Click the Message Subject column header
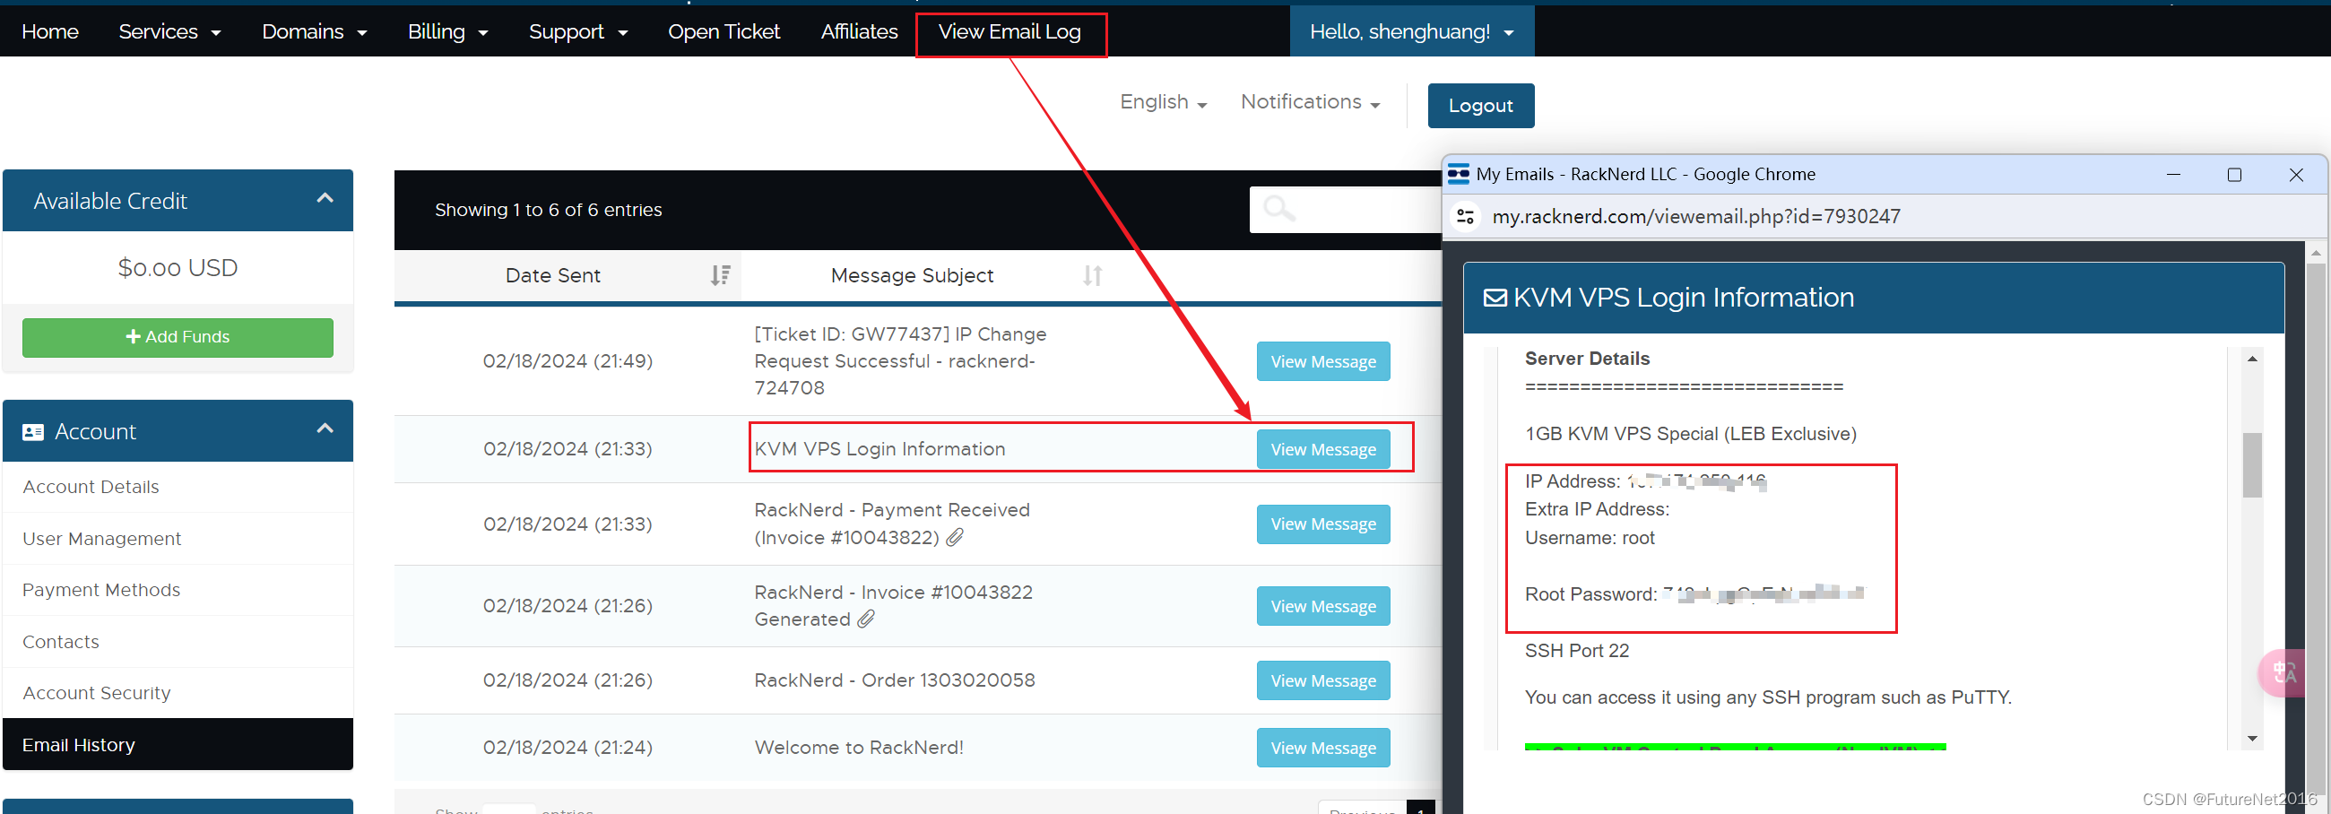This screenshot has height=814, width=2331. pos(912,275)
